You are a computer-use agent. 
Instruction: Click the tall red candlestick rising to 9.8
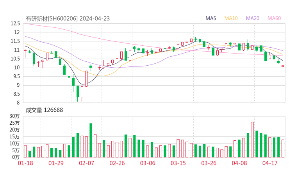[86, 79]
